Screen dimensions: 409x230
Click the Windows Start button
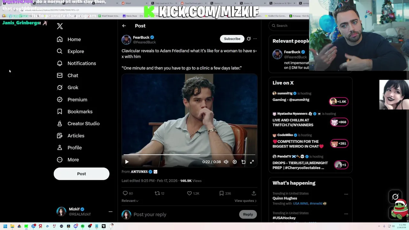(5, 226)
